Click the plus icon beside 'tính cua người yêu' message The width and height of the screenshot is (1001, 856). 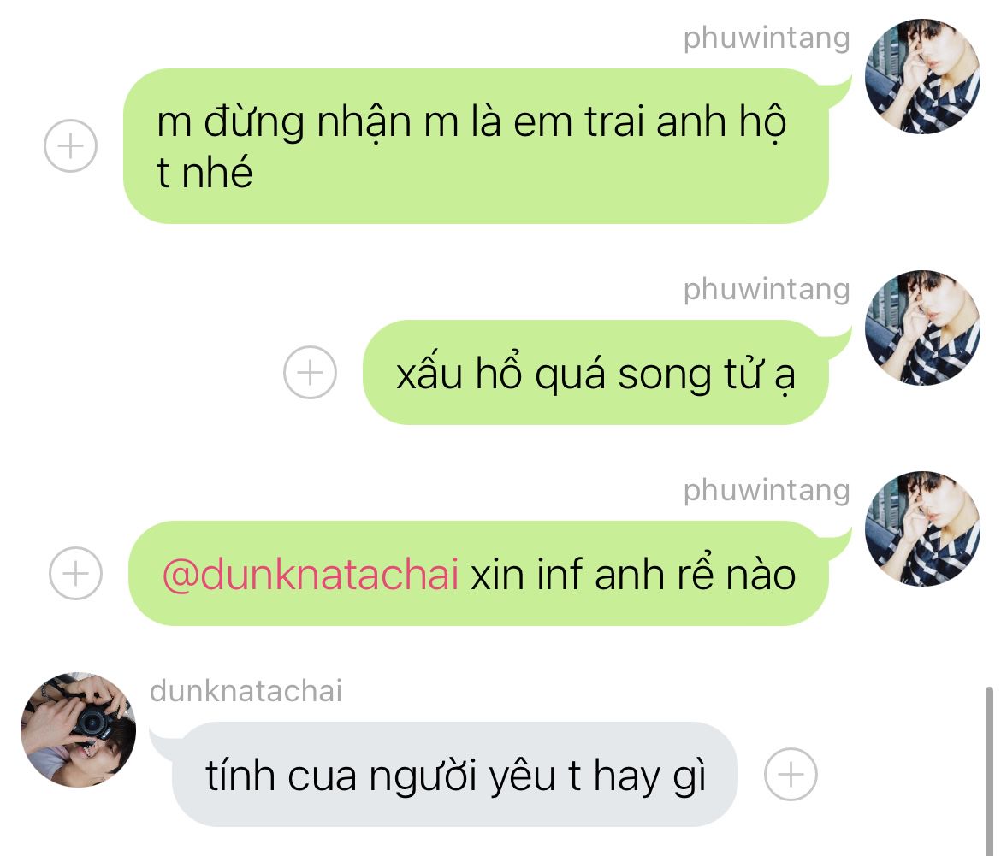point(791,774)
